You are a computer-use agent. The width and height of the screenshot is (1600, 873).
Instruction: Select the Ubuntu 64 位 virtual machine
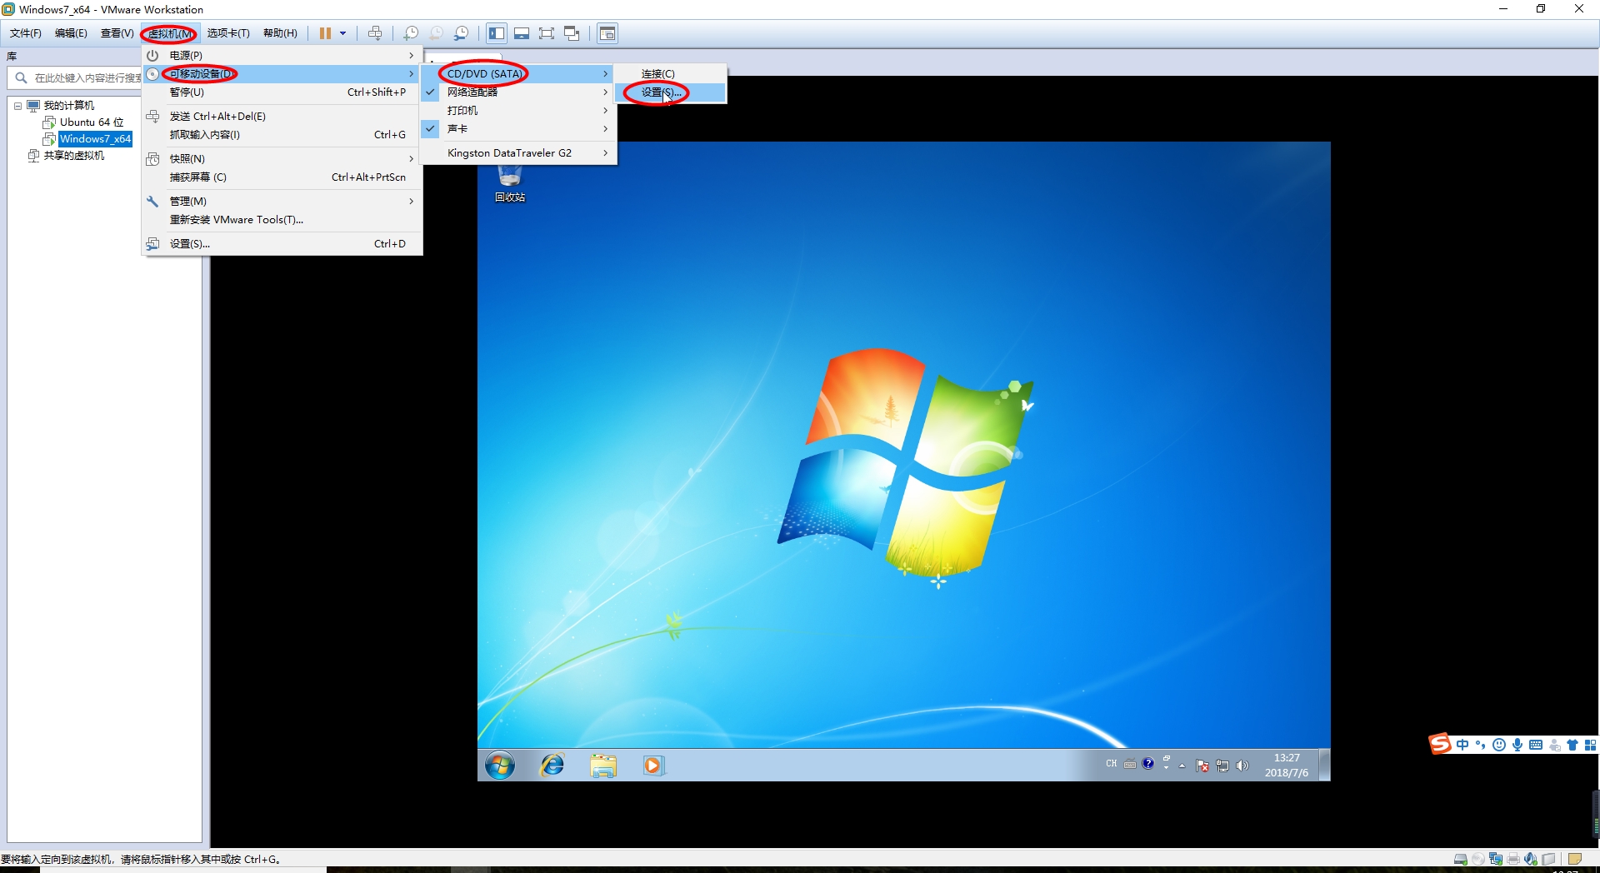[x=92, y=122]
